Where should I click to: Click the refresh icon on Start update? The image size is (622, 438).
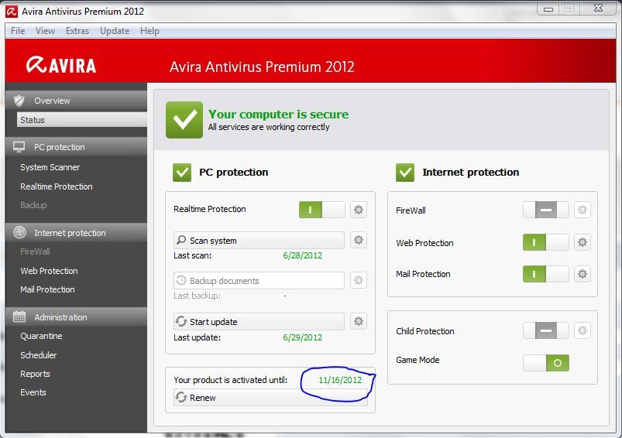181,321
